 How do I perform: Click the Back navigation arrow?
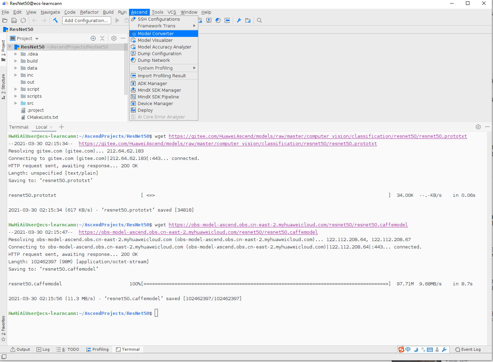click(x=34, y=20)
